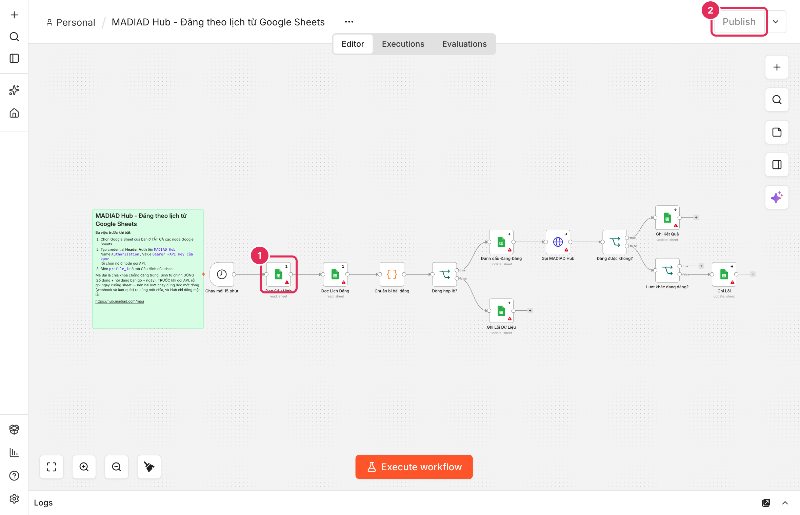
Task: Select the 'Lượt khác đang đăng?' IF node
Action: click(667, 270)
